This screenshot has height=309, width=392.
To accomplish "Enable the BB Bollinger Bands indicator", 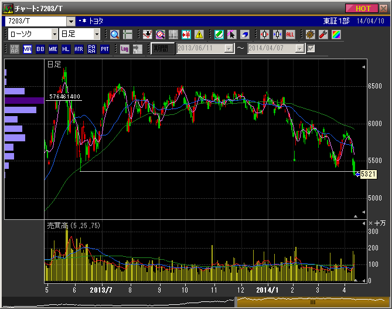I will click(x=40, y=49).
